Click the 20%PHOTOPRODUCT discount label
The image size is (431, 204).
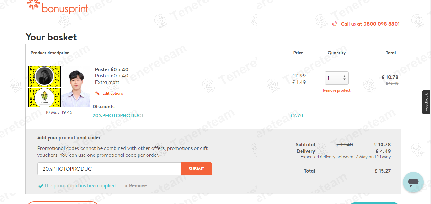(118, 116)
